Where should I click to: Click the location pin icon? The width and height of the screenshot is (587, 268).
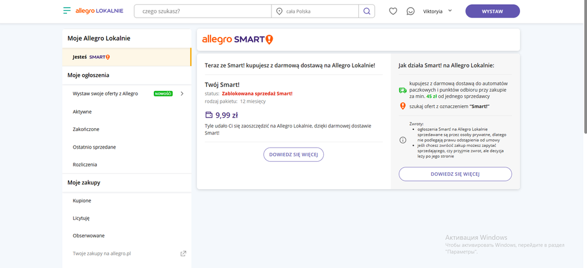(x=279, y=11)
